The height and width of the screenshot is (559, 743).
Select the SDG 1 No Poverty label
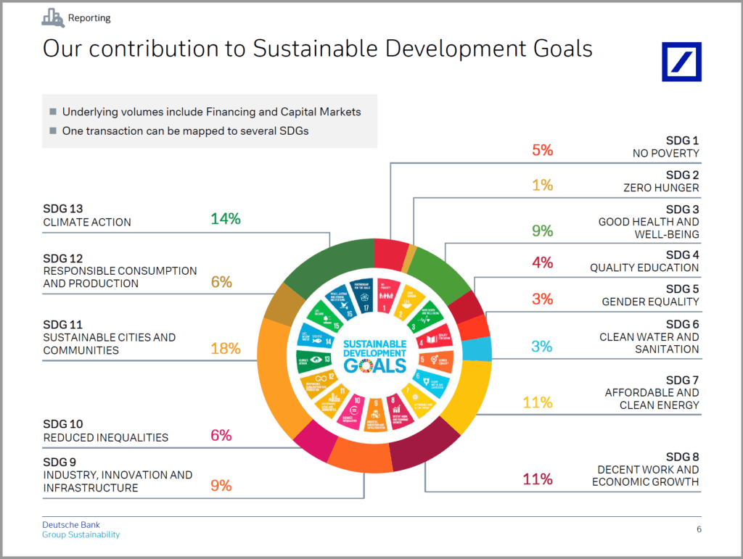pos(665,146)
